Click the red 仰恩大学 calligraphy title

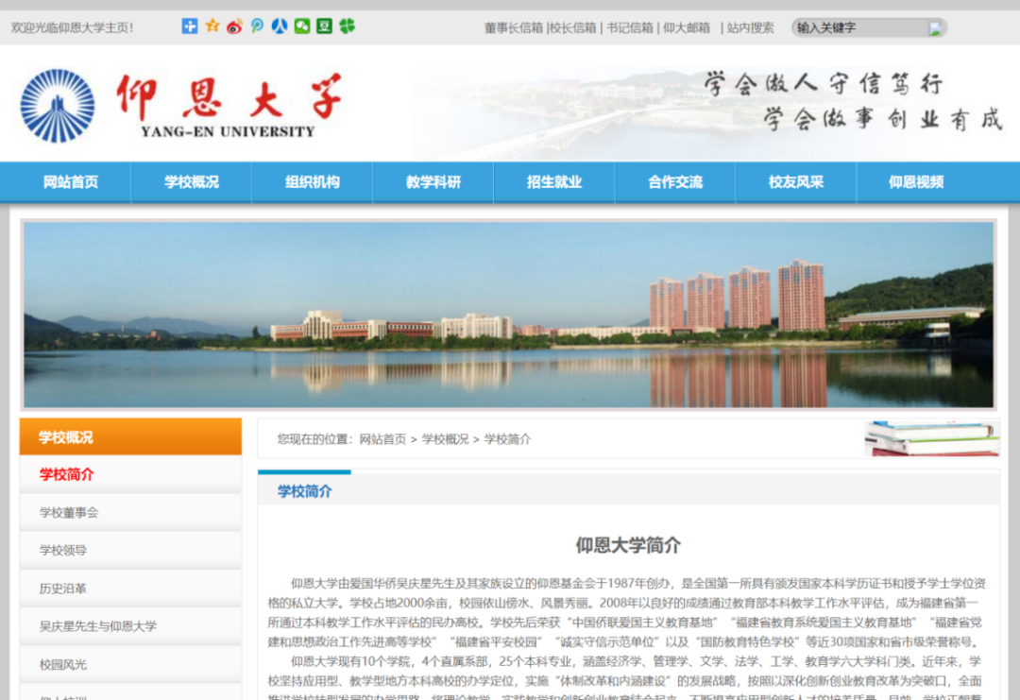pos(229,97)
